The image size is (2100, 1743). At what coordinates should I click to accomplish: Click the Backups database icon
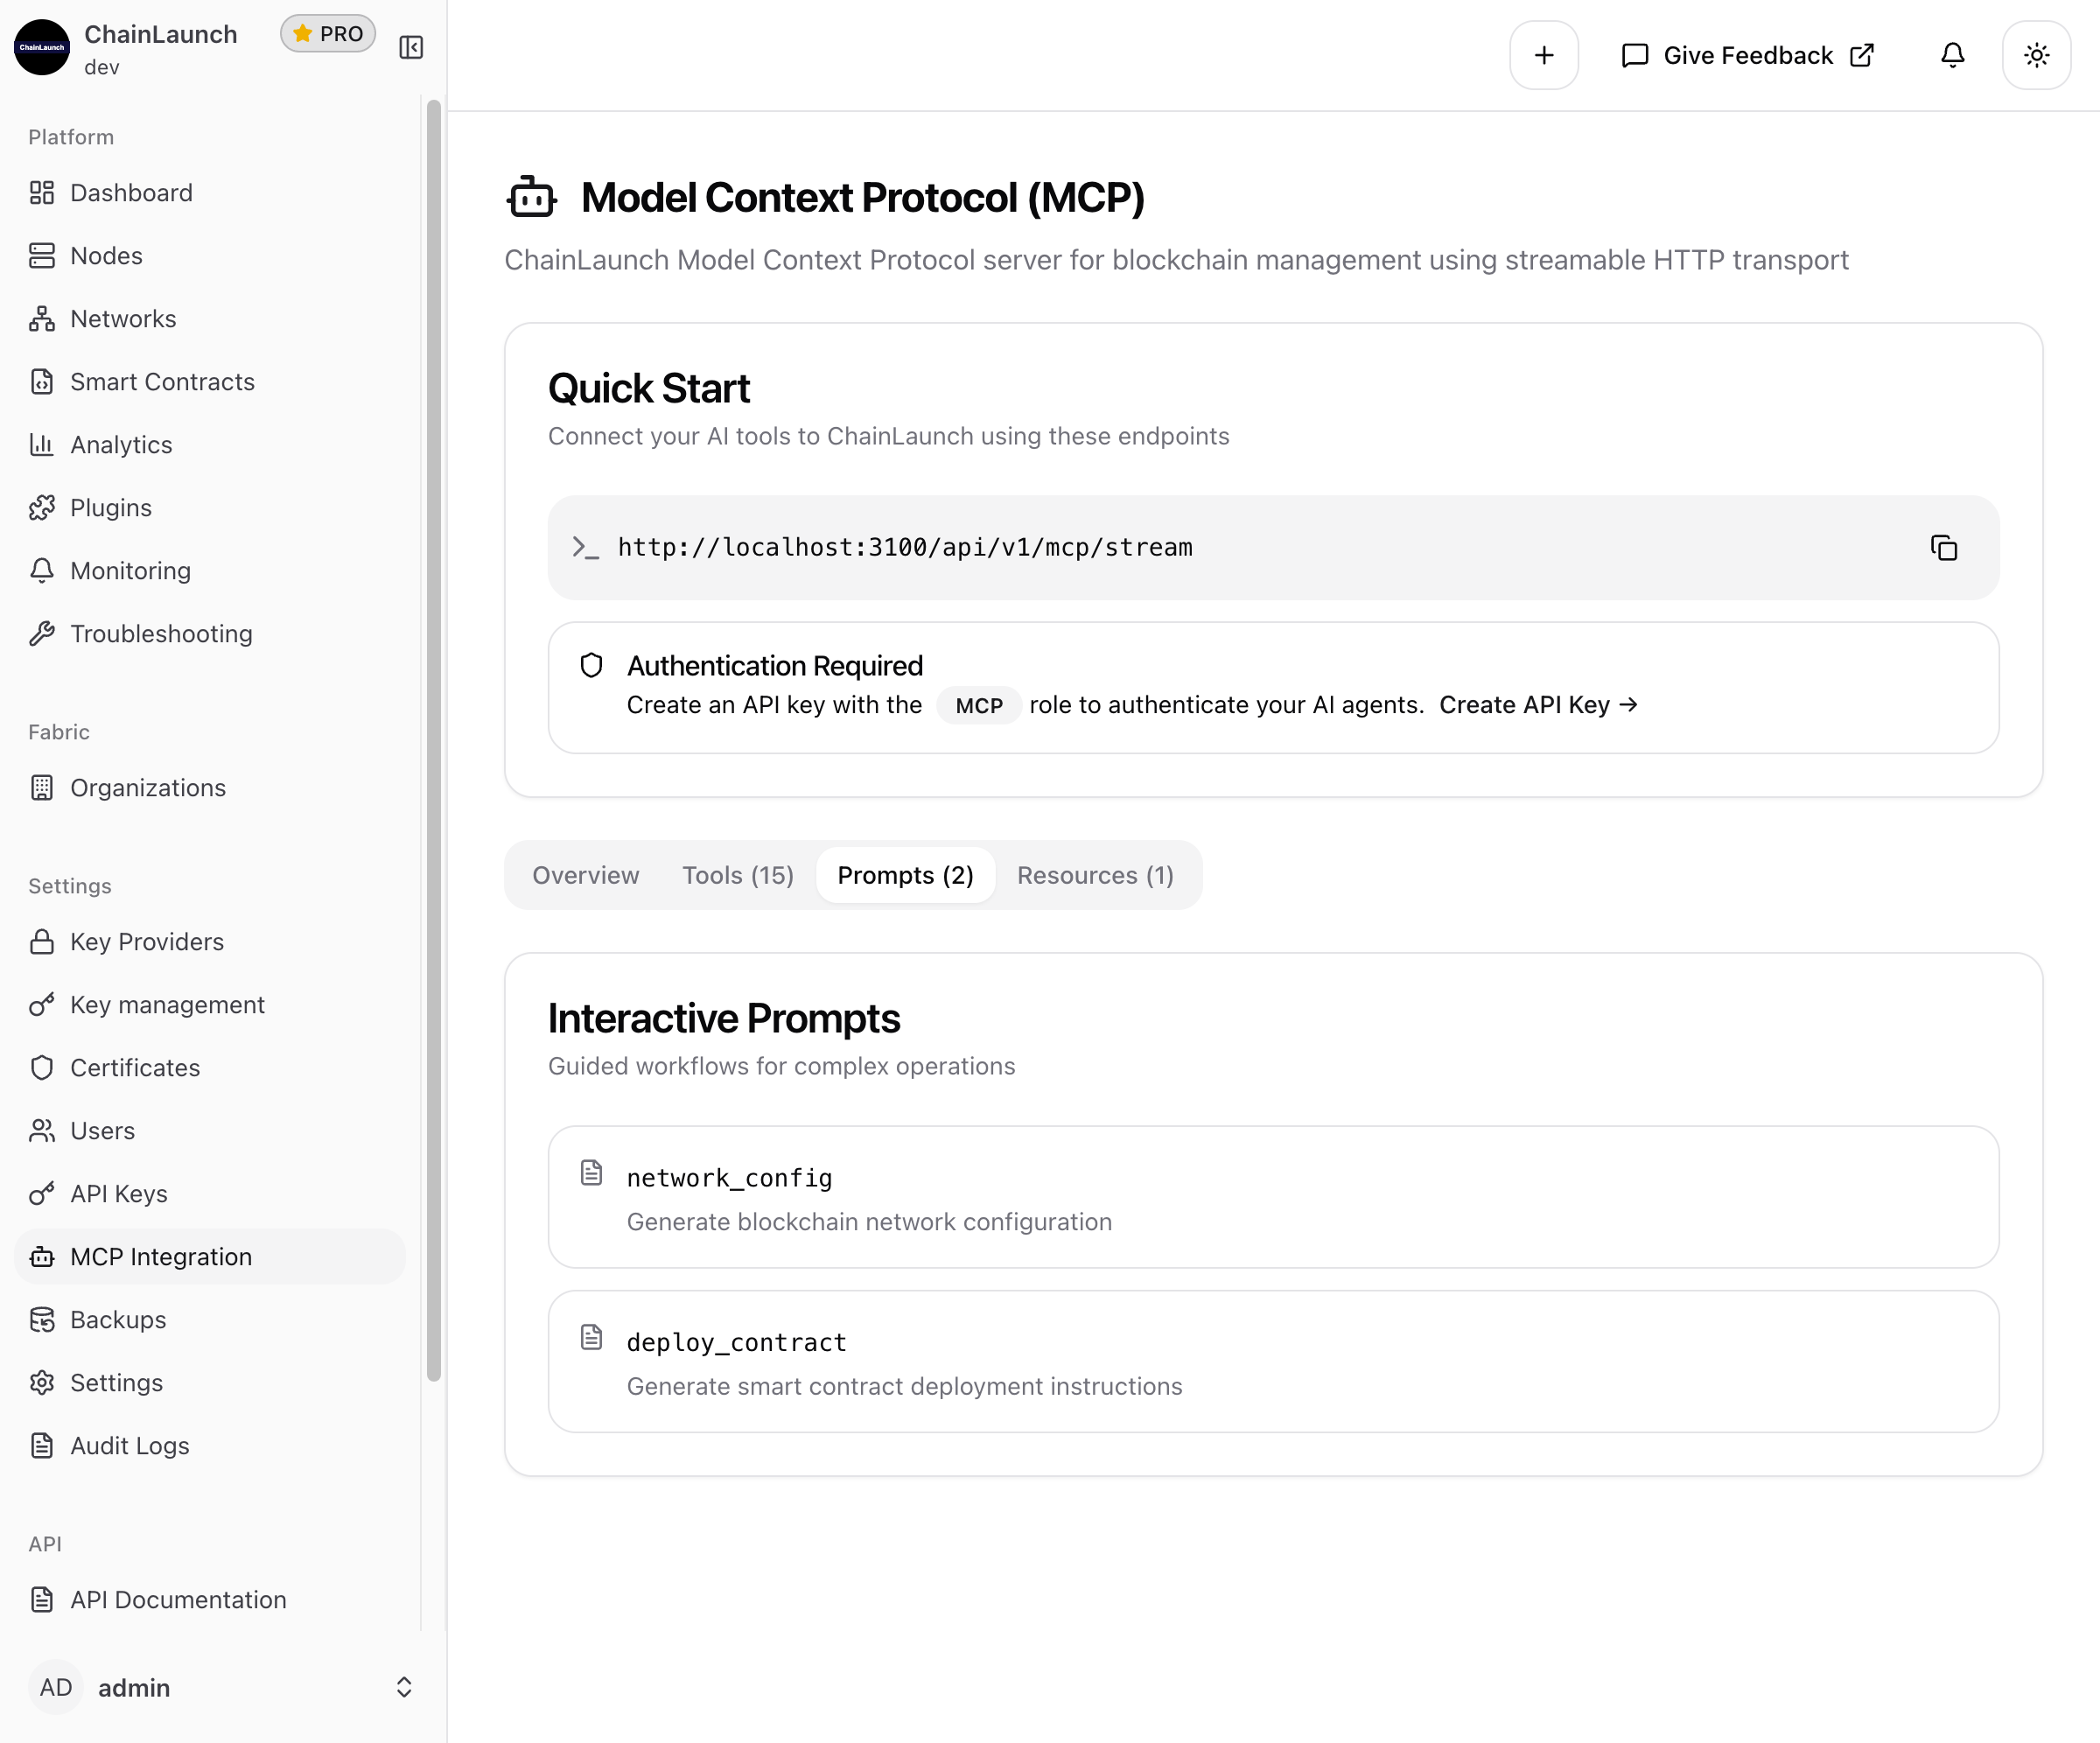click(x=42, y=1320)
